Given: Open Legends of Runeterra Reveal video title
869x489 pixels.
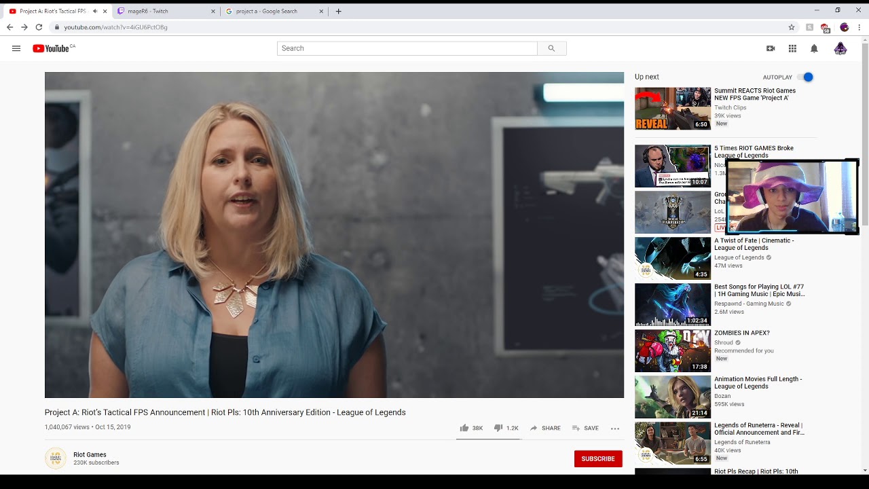Looking at the screenshot, I should (x=759, y=429).
